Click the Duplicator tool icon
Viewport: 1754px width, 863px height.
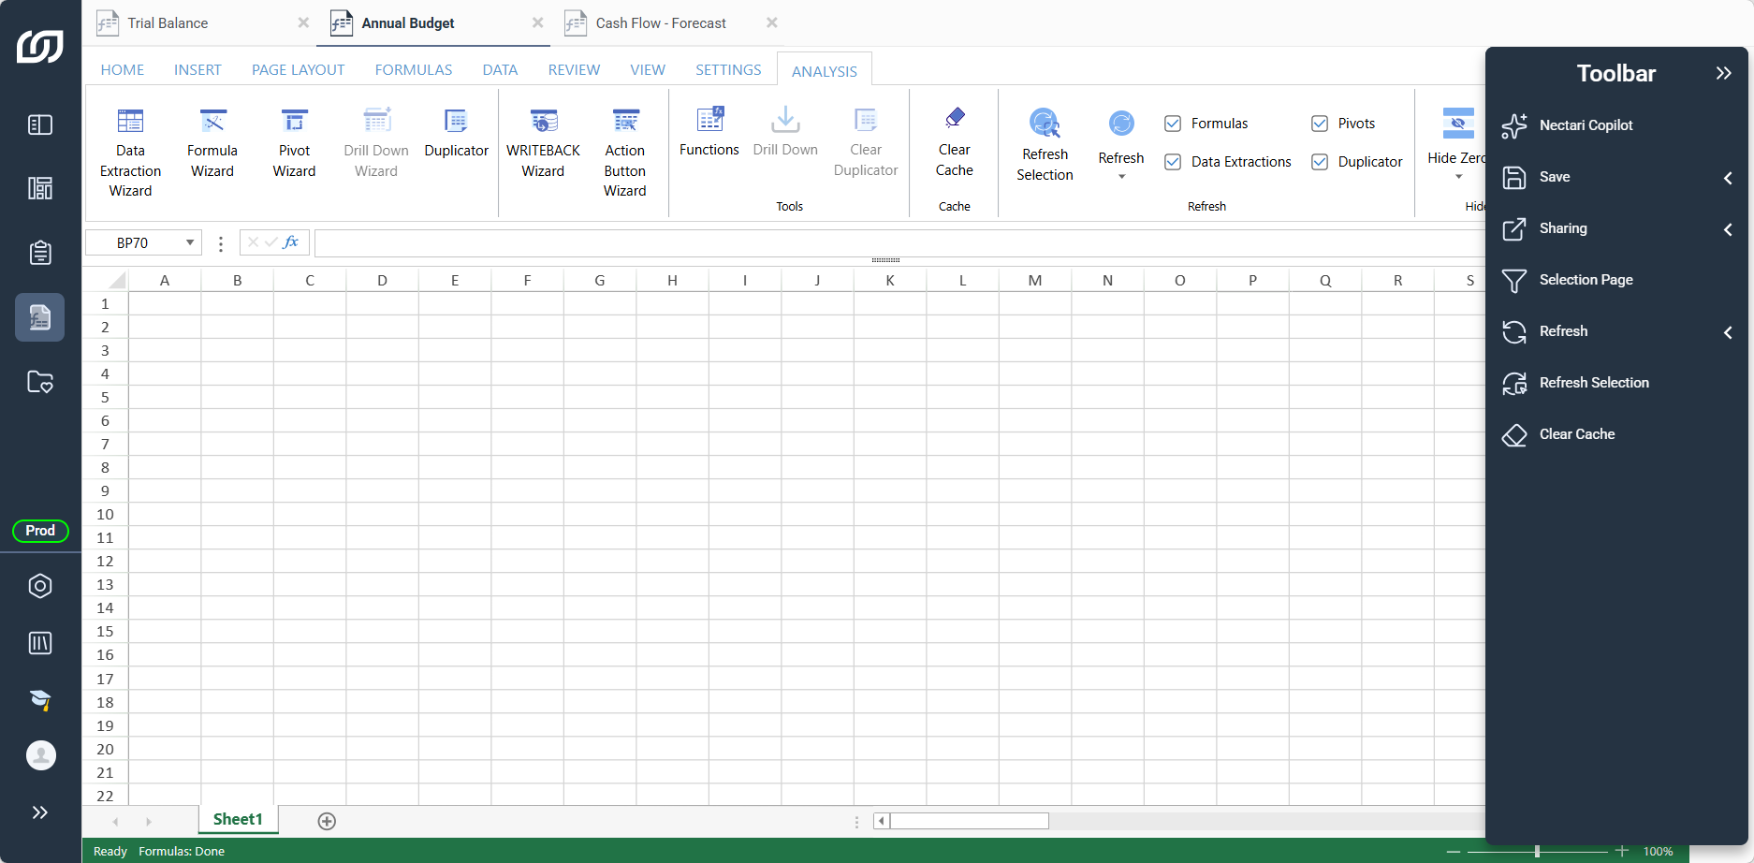(456, 121)
